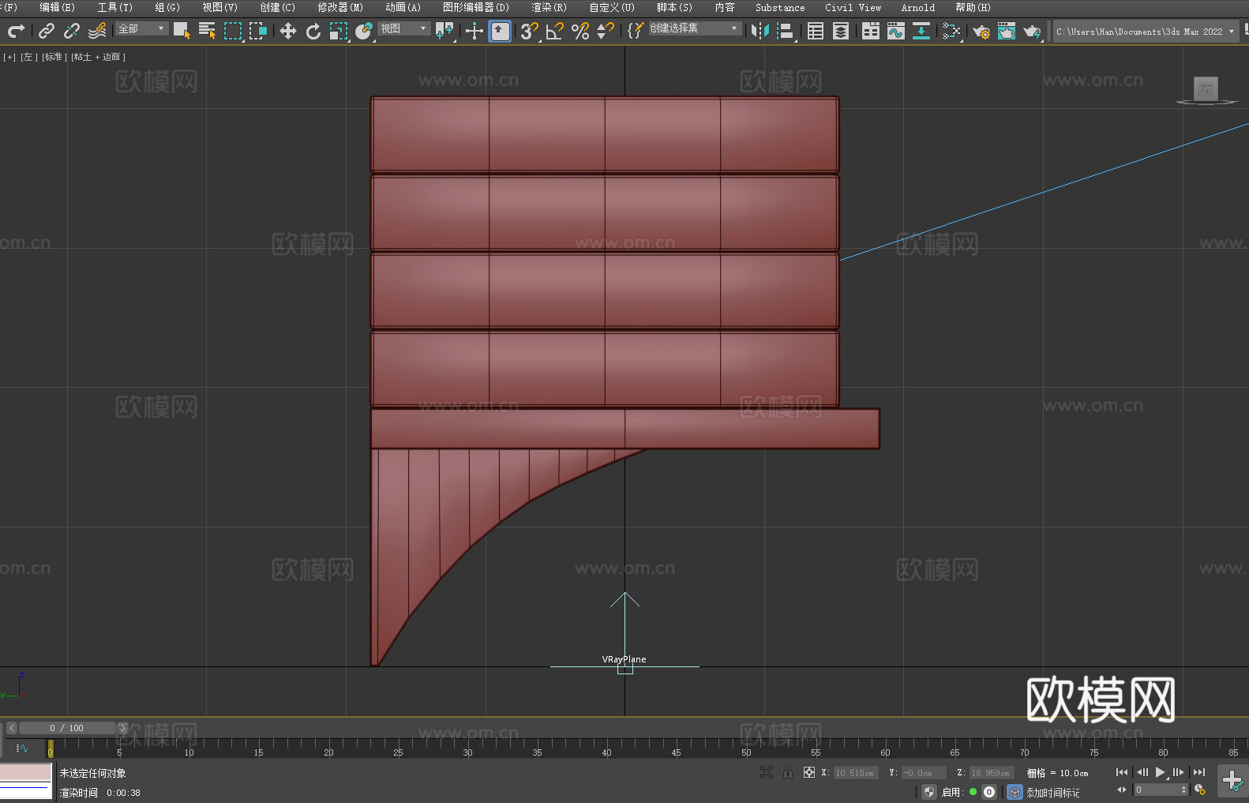Click Render Production teapot icon
Screen dimensions: 1249x803
click(1032, 31)
